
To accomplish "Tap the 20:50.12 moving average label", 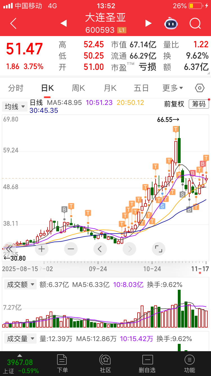I will (x=130, y=103).
